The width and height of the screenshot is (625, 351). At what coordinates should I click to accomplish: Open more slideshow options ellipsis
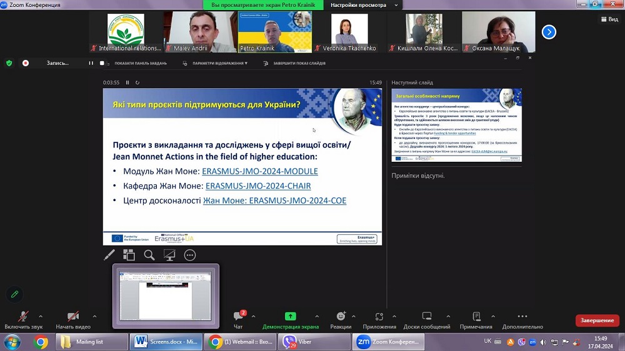[x=190, y=255]
